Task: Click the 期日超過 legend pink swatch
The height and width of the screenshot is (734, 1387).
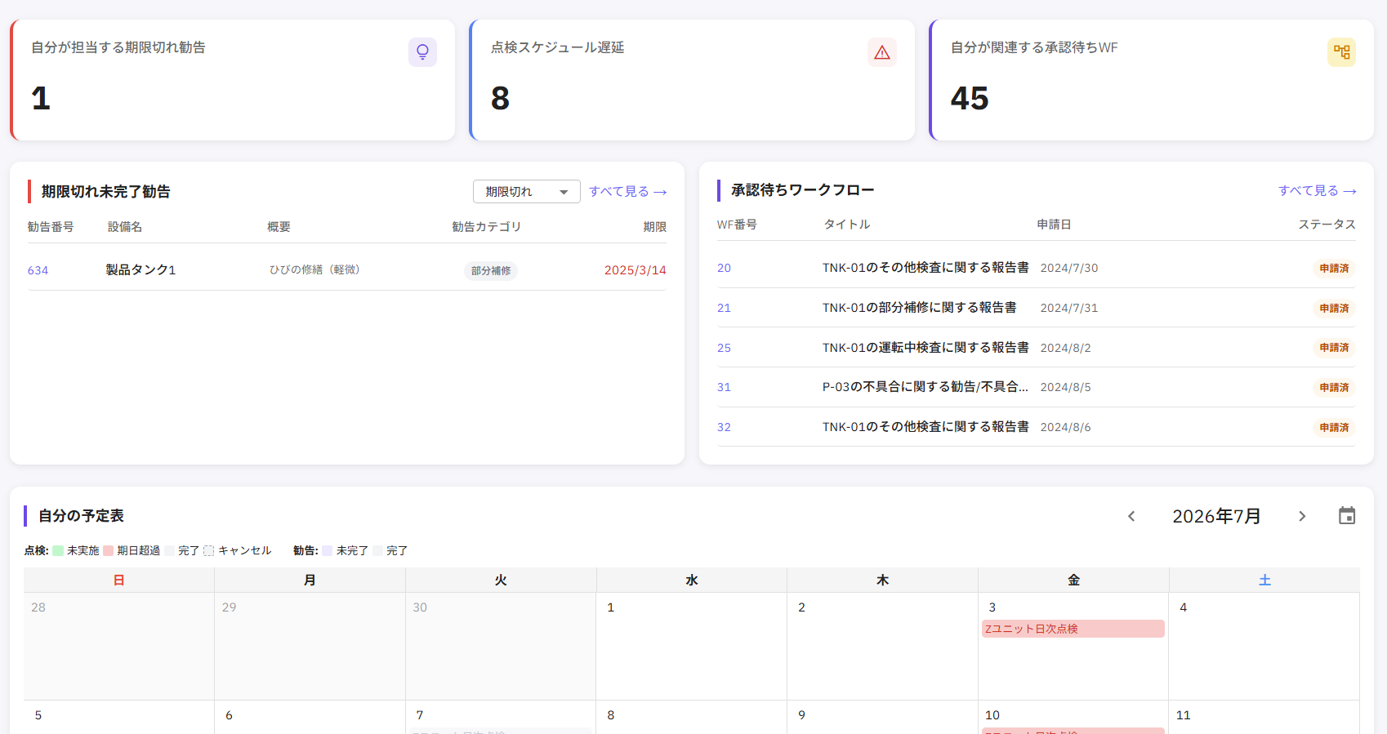Action: (x=108, y=551)
